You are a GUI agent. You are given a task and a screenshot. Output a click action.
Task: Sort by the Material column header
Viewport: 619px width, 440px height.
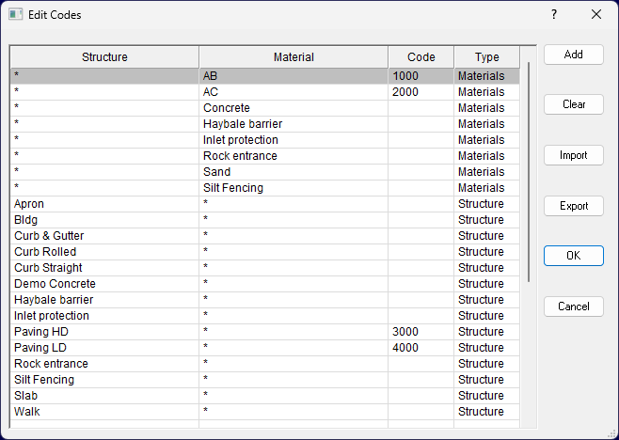click(x=294, y=57)
